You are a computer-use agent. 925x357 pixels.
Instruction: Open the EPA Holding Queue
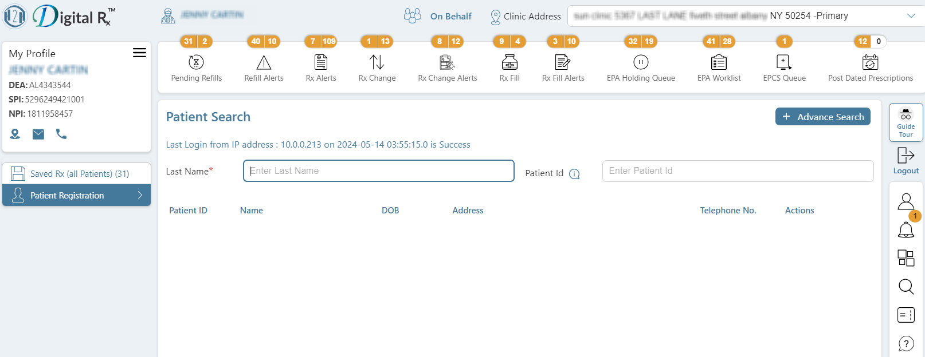point(641,63)
